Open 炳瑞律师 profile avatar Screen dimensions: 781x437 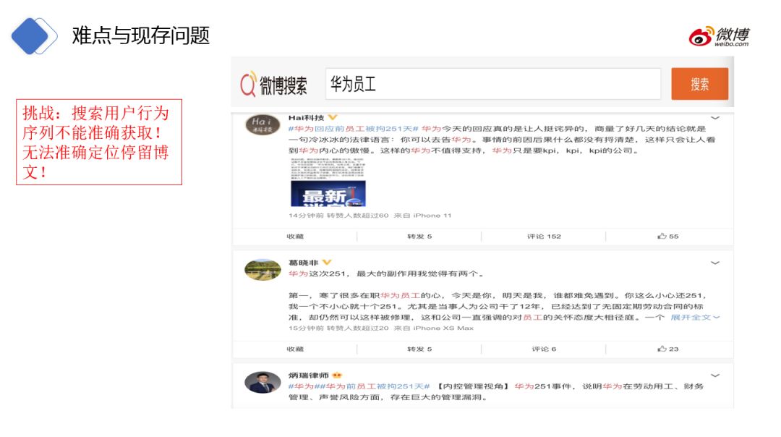pos(263,382)
